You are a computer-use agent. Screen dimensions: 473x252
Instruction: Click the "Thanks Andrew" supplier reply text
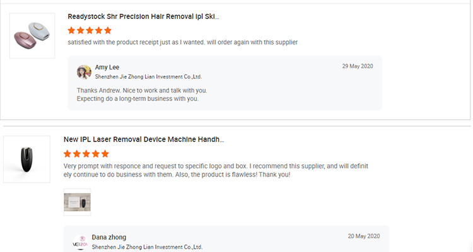coord(142,90)
